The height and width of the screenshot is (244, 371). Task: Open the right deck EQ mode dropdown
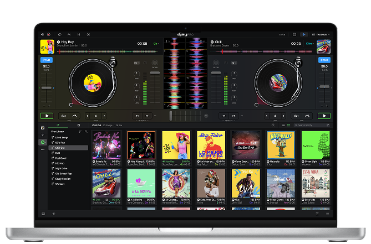point(234,63)
